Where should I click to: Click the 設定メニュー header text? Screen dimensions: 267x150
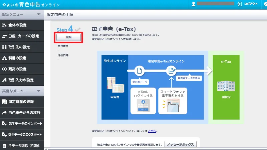pos(12,14)
